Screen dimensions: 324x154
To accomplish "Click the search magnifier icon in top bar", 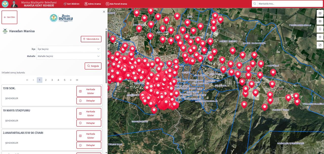I will (255, 4).
